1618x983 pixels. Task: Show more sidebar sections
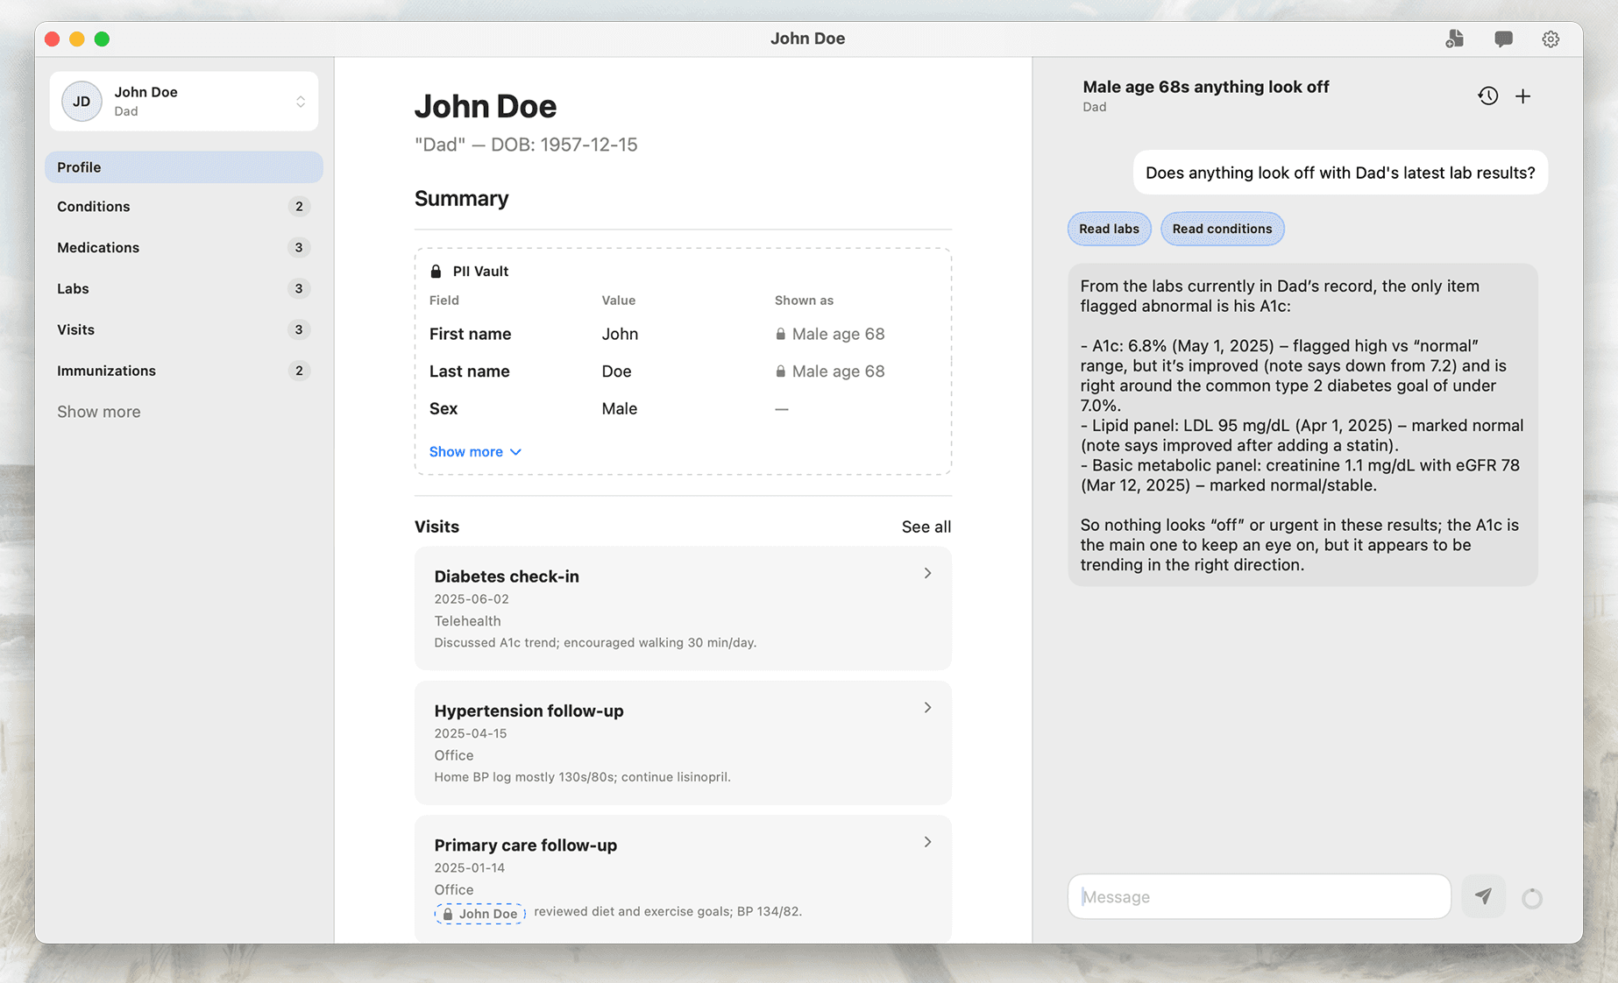coord(98,412)
